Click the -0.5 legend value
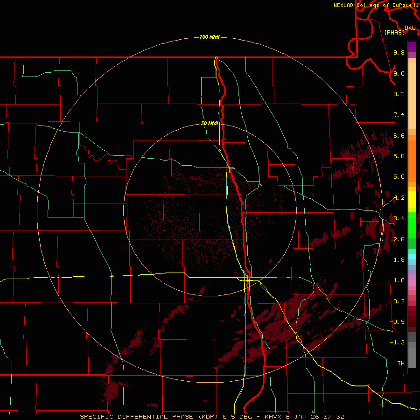420x420 pixels. [397, 322]
